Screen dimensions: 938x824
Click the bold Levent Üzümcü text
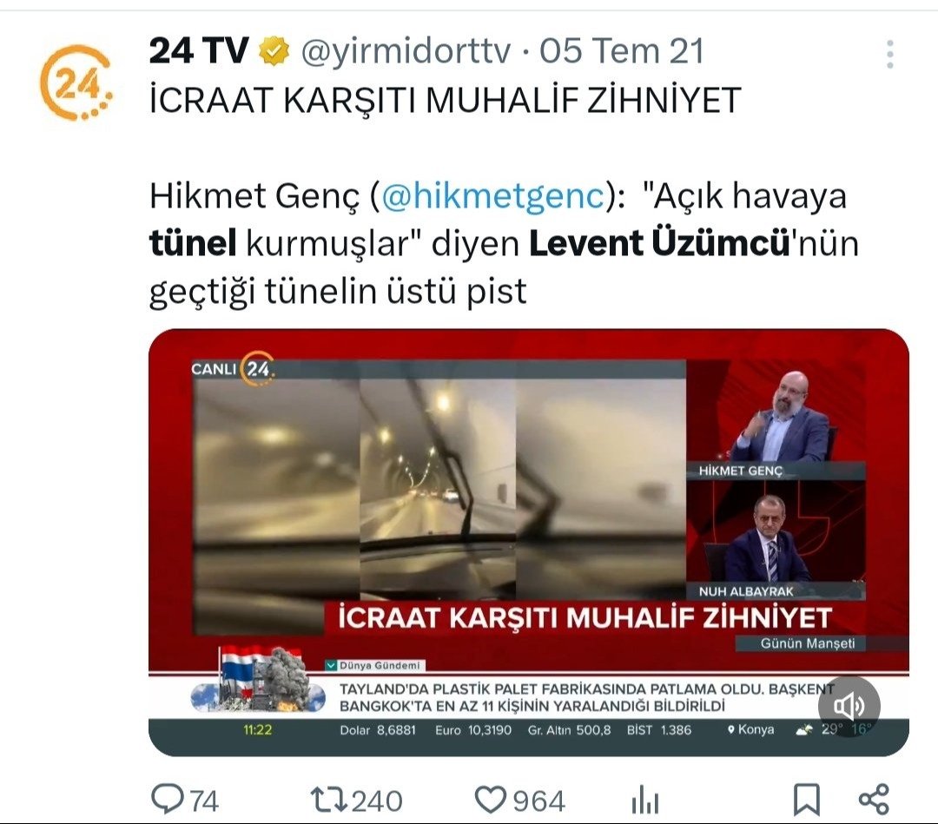point(659,243)
